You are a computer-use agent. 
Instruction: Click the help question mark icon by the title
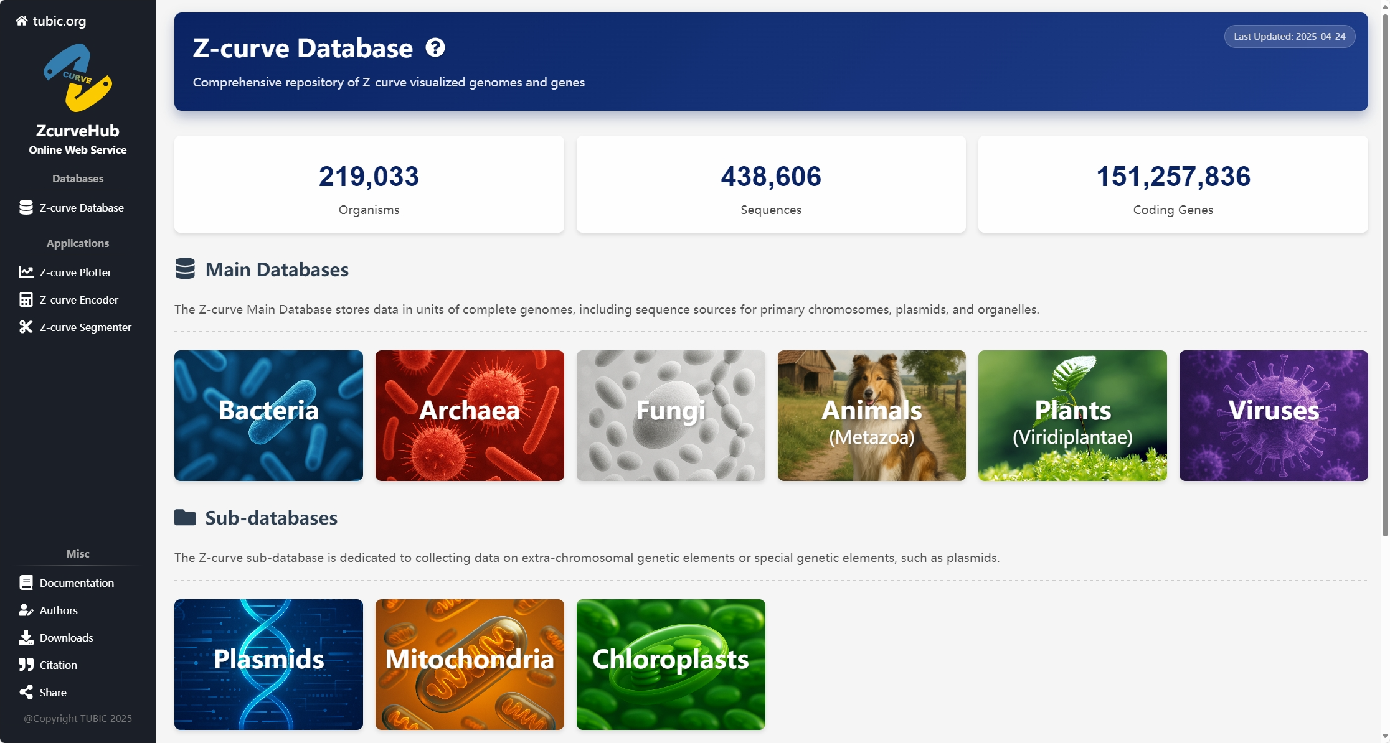pos(435,47)
